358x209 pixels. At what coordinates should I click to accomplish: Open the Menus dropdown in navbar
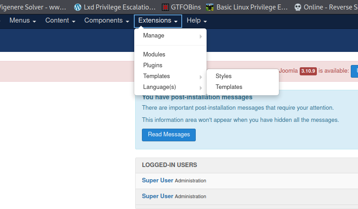pyautogui.click(x=23, y=21)
